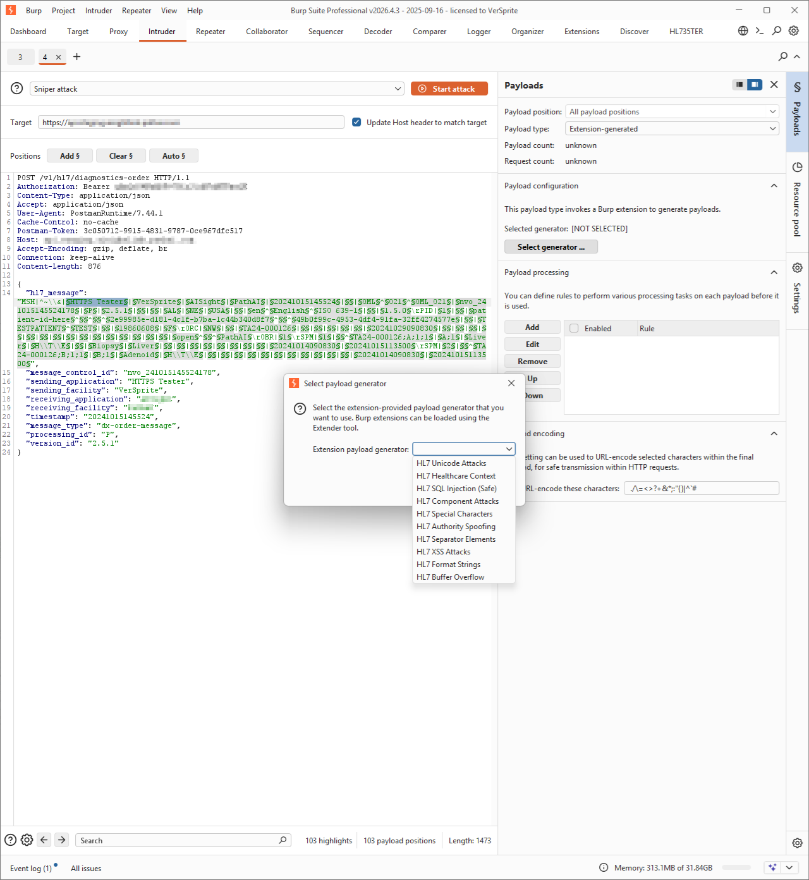Open the Intruder menu in menu bar
The image size is (809, 880).
click(x=99, y=10)
